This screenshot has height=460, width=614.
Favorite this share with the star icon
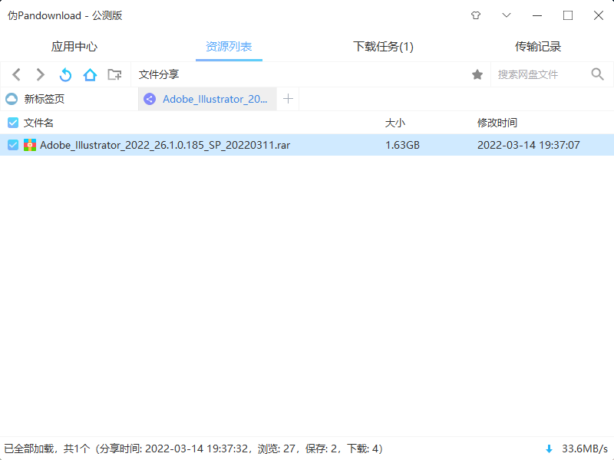(477, 74)
